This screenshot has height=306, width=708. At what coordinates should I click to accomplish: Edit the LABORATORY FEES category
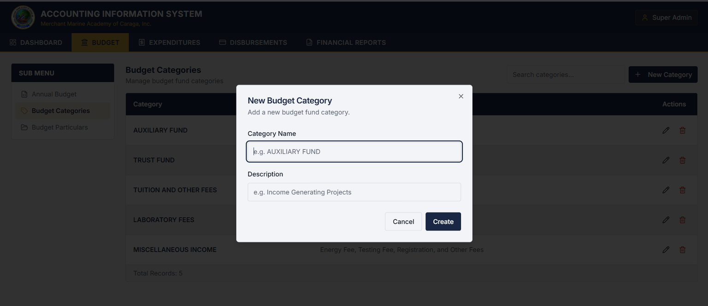[666, 220]
